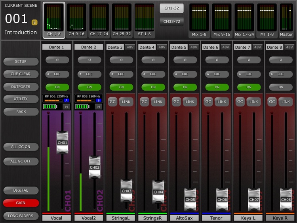
Task: Switch to the CH33-72 tab
Action: click(x=171, y=21)
